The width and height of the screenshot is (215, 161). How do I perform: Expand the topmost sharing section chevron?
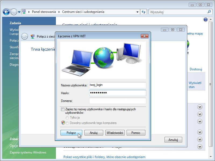(199, 107)
